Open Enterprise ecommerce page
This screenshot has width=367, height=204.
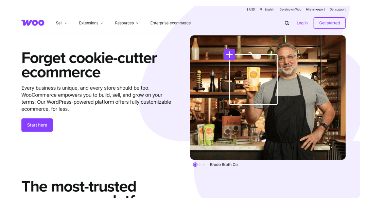[170, 23]
